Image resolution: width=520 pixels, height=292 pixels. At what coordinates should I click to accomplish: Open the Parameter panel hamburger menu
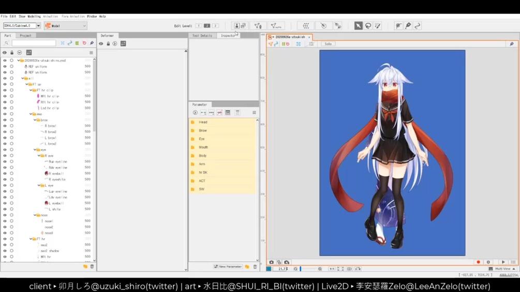254,113
